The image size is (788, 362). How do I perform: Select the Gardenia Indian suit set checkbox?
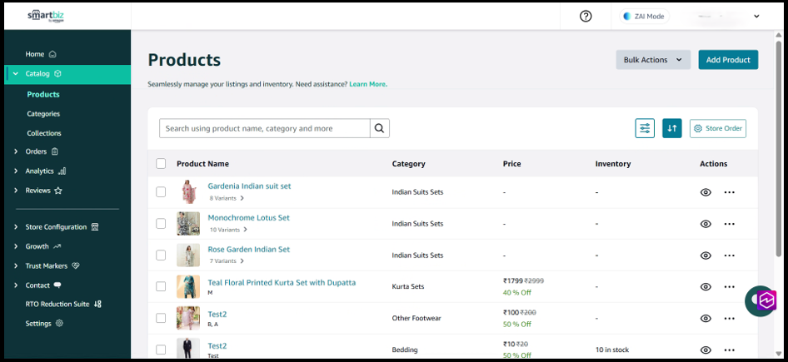(x=161, y=192)
